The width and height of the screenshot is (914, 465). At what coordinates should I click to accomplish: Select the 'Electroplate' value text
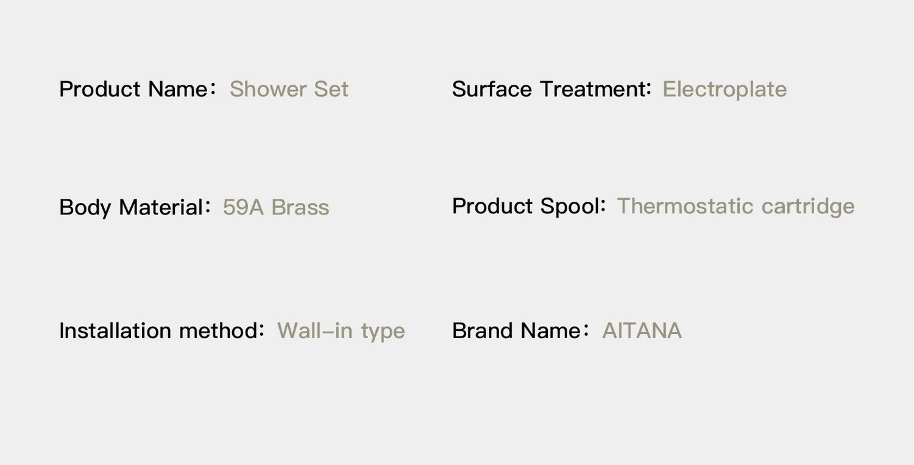(724, 90)
